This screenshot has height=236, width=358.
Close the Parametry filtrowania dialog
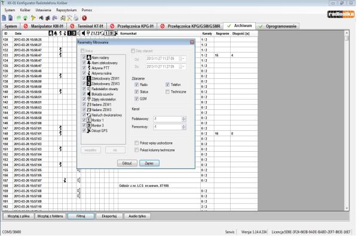[192, 42]
